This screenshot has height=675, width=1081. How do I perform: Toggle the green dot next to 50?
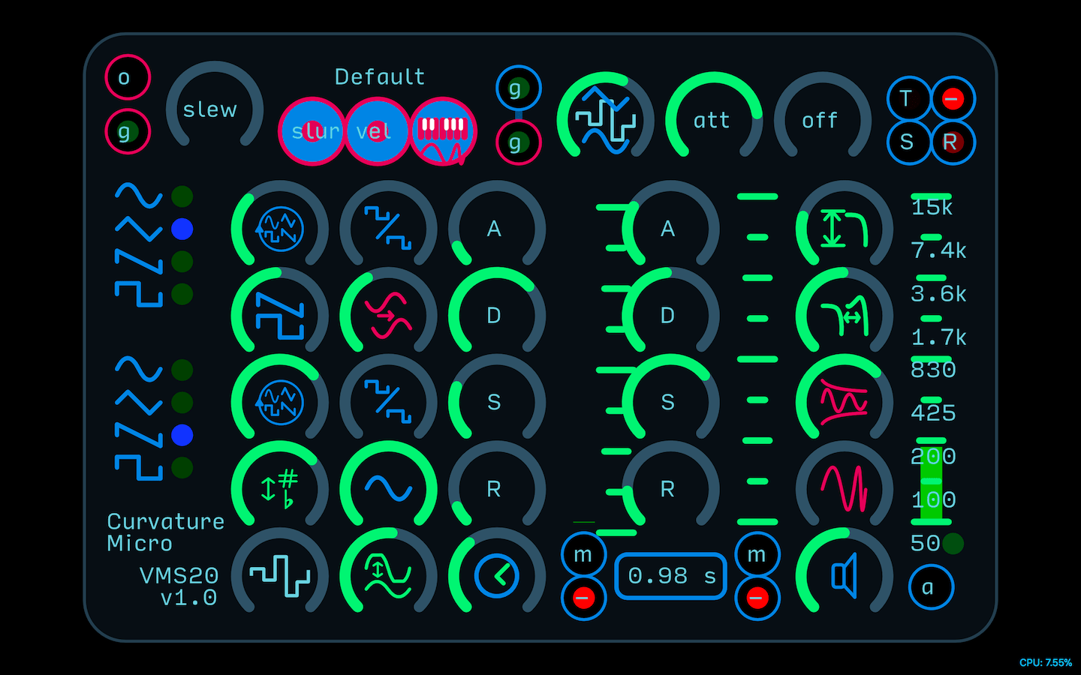click(953, 544)
